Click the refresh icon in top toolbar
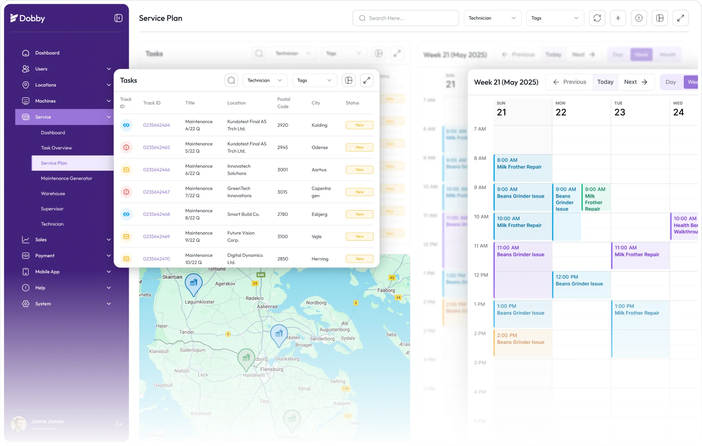Screen dimensions: 702x446 597,18
